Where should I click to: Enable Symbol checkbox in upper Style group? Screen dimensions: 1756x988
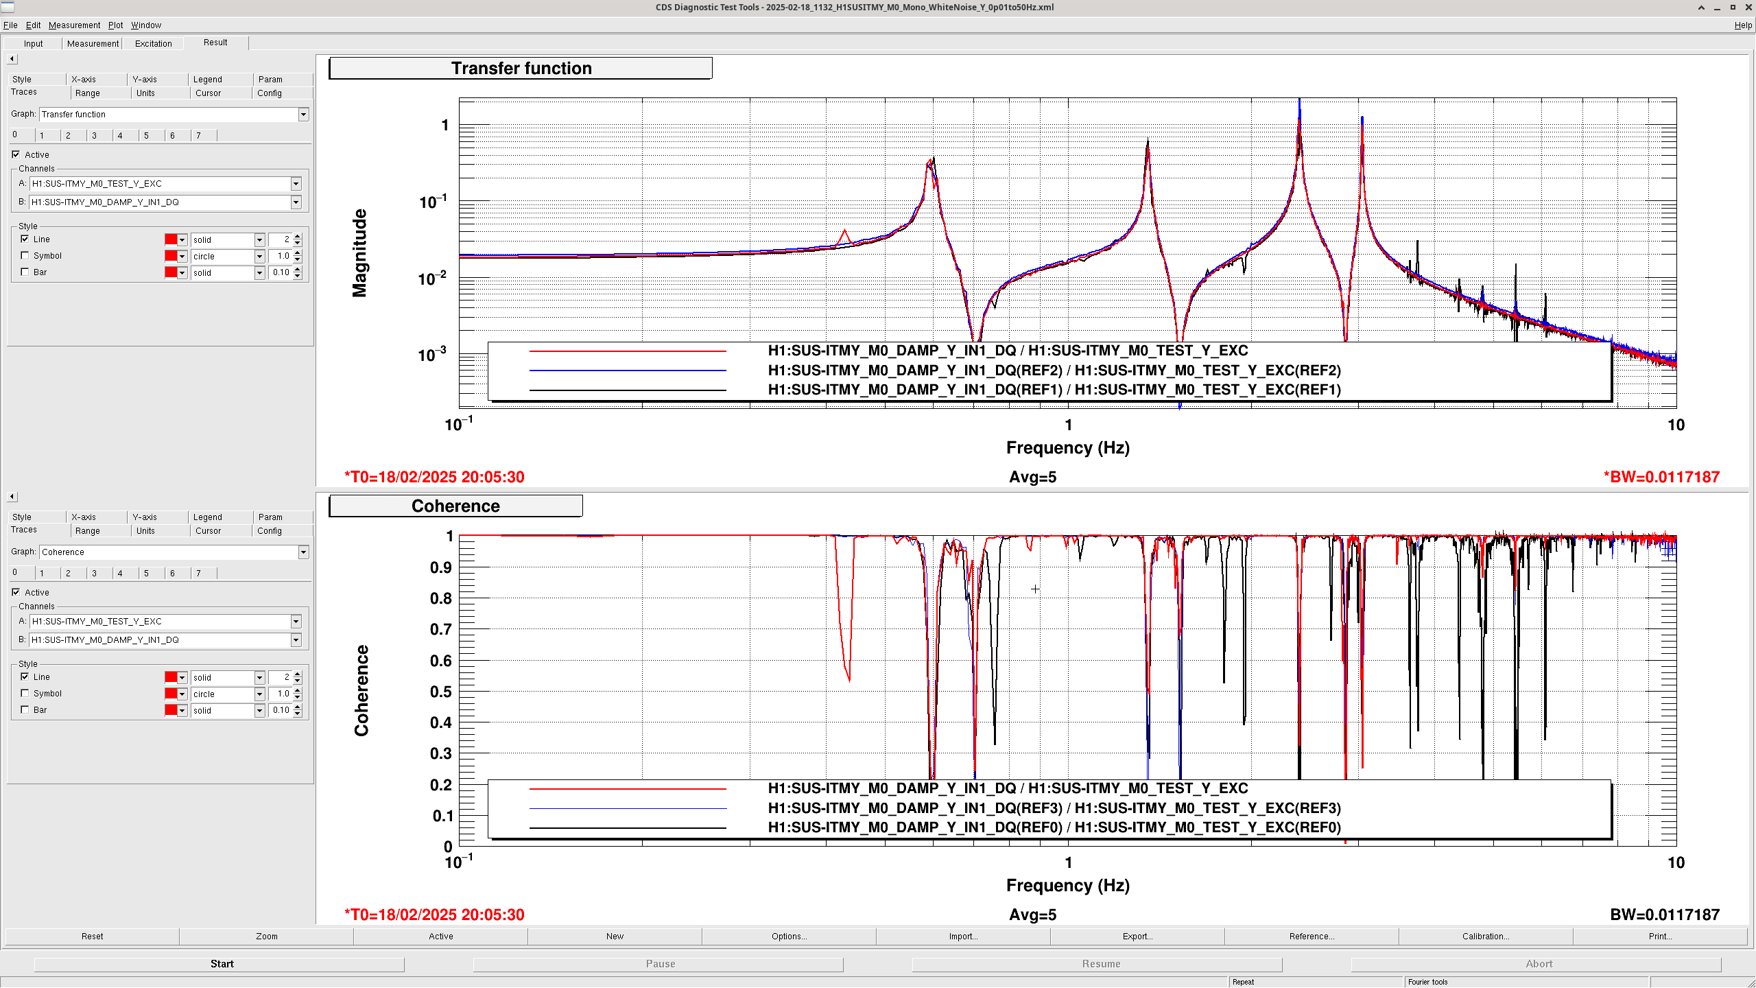(x=25, y=255)
